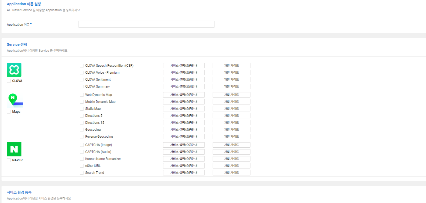View 개발 가이드 for CLOVA Voice - Premium
Image resolution: width=426 pixels, height=203 pixels.
(231, 73)
